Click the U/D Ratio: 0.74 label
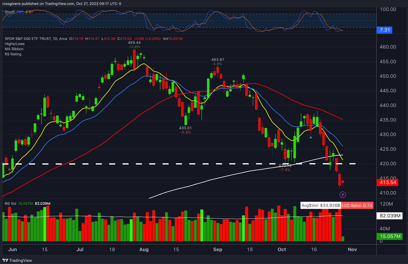This screenshot has width=408, height=264. click(357, 205)
